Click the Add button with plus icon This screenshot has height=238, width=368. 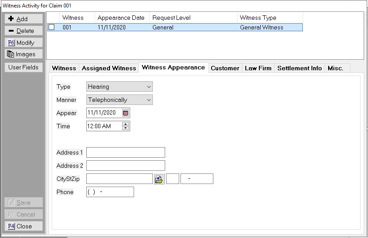pyautogui.click(x=24, y=19)
